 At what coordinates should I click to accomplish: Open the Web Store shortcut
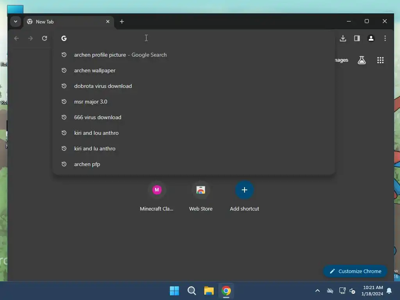(x=201, y=196)
